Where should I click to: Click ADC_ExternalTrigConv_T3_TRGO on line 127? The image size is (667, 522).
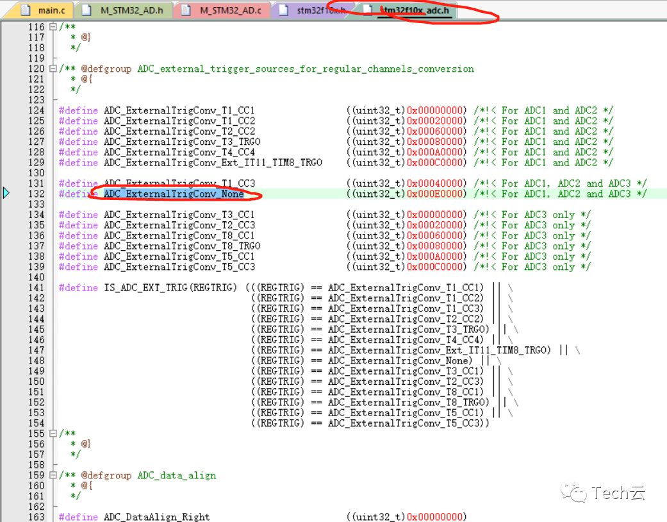[x=182, y=142]
